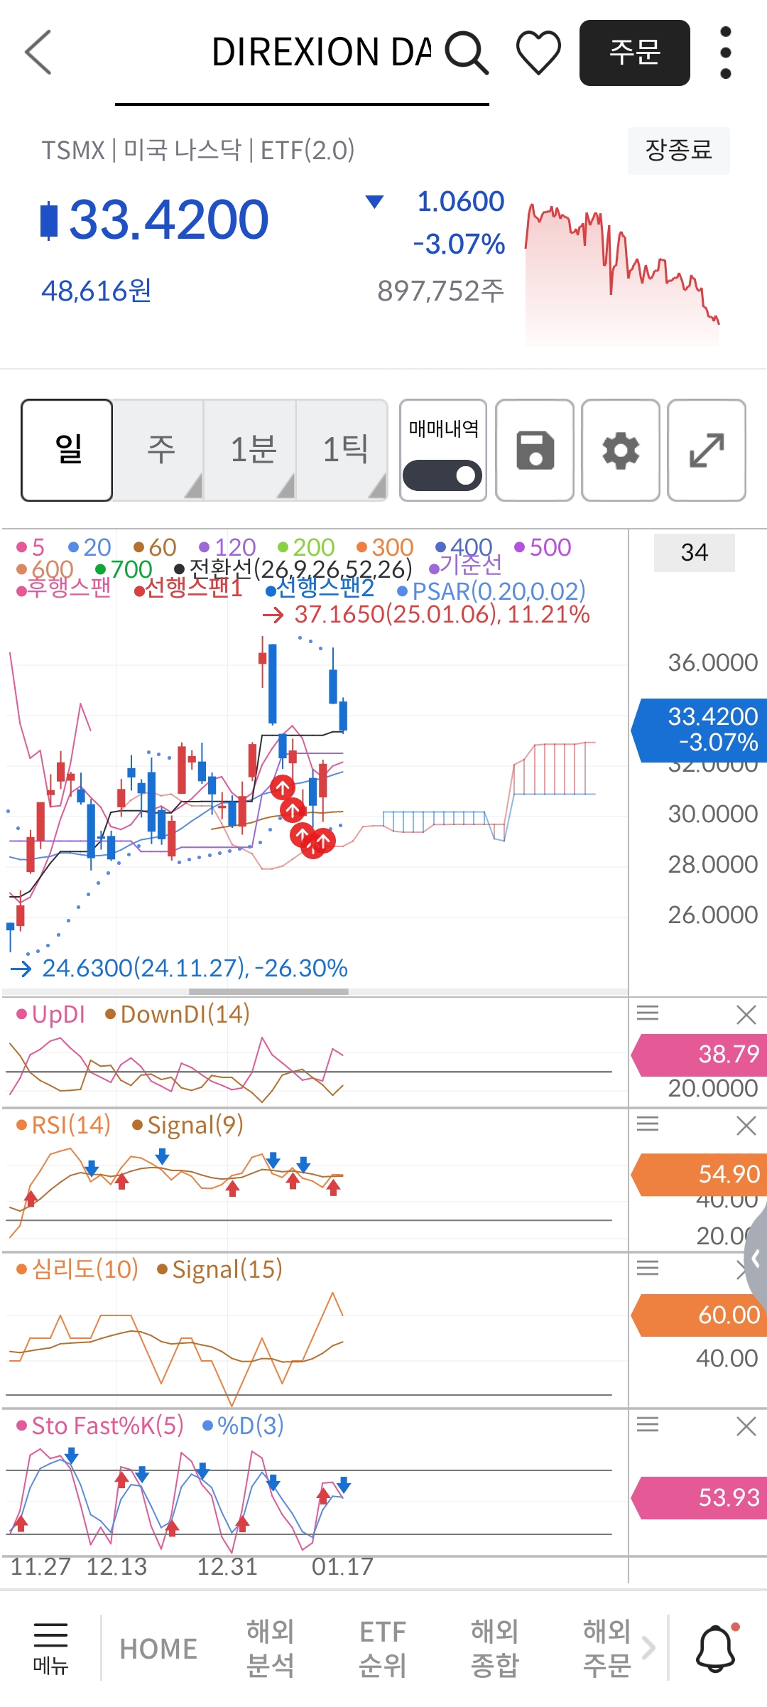Show more bottom tabs with chevron
The width and height of the screenshot is (767, 1707).
(x=648, y=1647)
